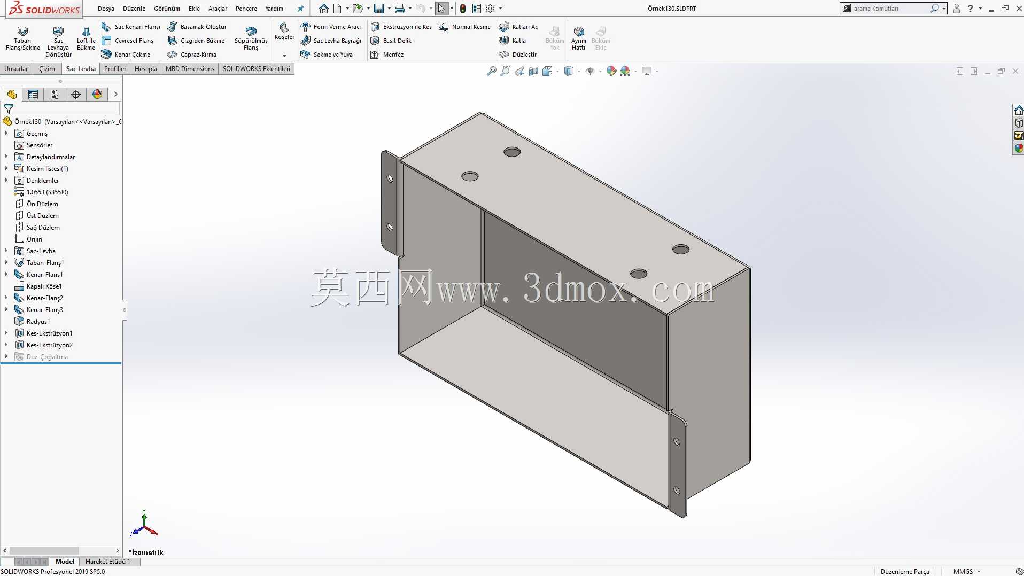Switch to Hareket Etüdü 1 tab
Image resolution: width=1024 pixels, height=576 pixels.
coord(108,562)
